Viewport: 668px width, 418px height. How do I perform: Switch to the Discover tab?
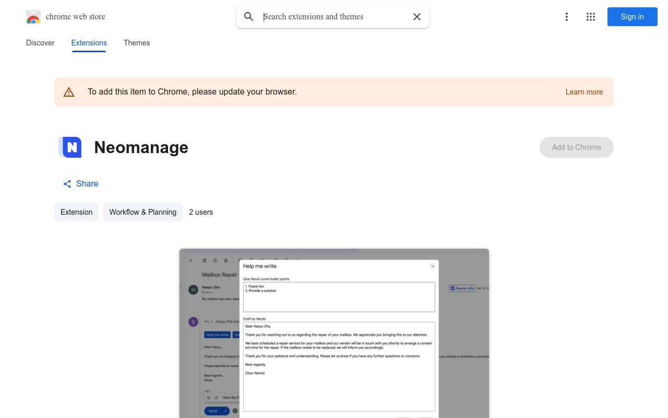tap(40, 43)
